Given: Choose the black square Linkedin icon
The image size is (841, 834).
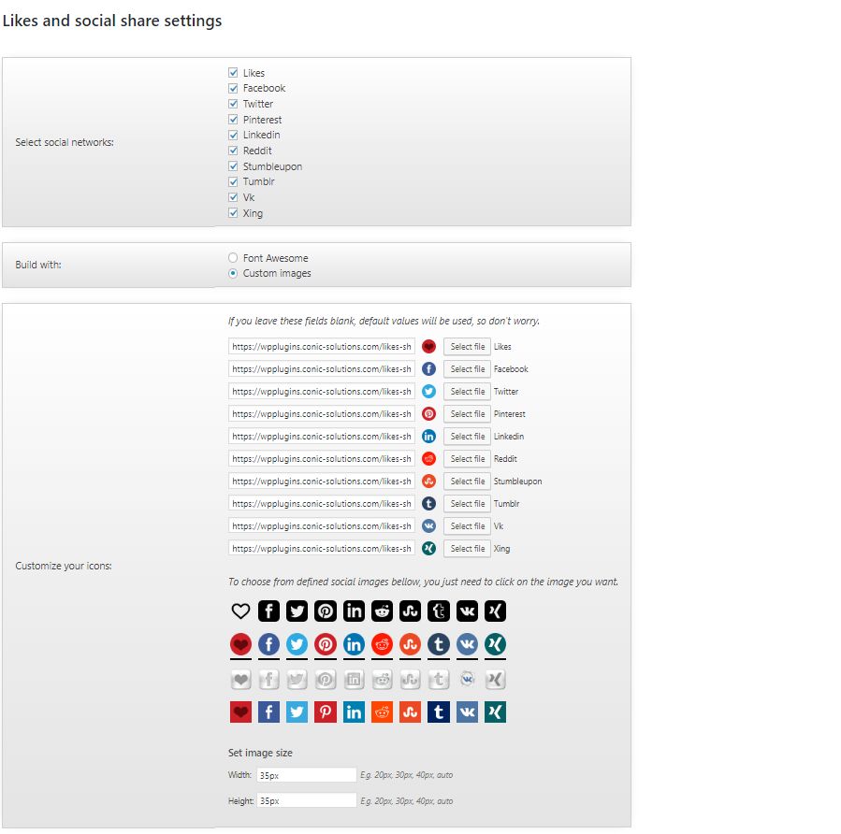Looking at the screenshot, I should [x=354, y=611].
